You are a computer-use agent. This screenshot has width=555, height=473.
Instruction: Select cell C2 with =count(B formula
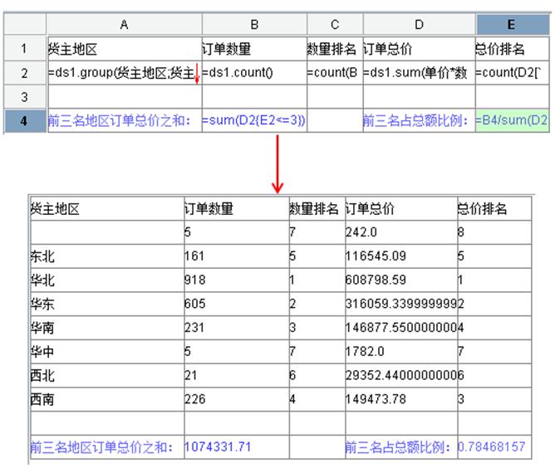[x=335, y=72]
